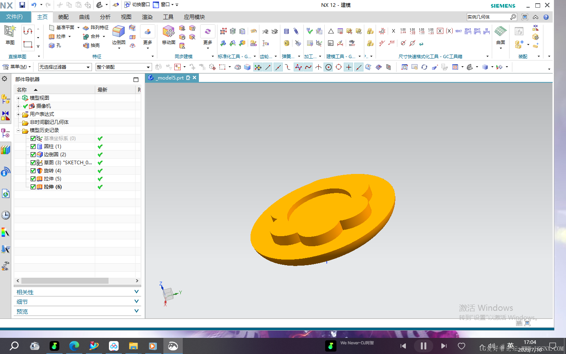Screen dimensions: 566x354
Task: Toggle the 旋转 (4) feature checkbox
Action: (x=33, y=171)
